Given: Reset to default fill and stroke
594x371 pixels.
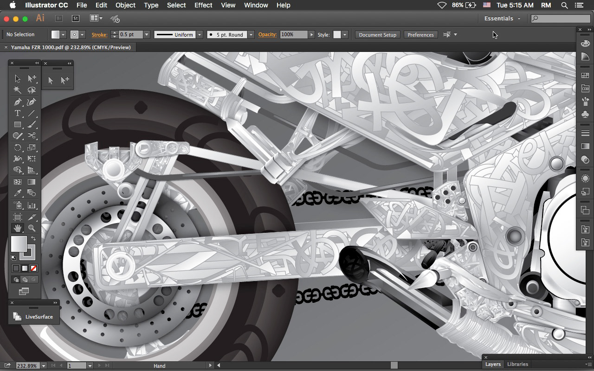Looking at the screenshot, I should point(13,258).
